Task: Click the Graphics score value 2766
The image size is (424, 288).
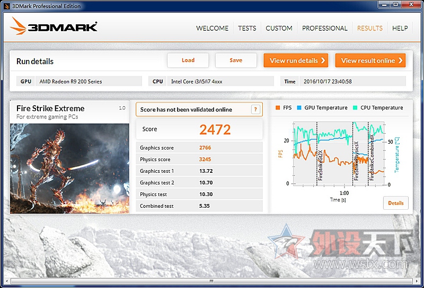Action: (x=205, y=148)
